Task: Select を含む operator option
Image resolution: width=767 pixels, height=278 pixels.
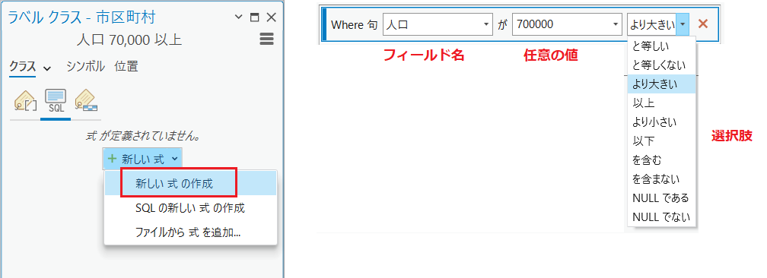Action: (x=661, y=160)
